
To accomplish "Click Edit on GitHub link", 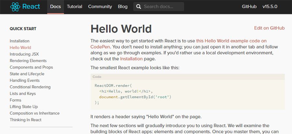I will [269, 28].
